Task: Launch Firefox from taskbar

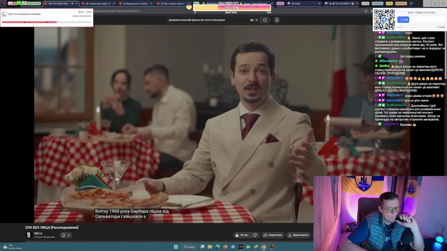Action: [x=225, y=247]
